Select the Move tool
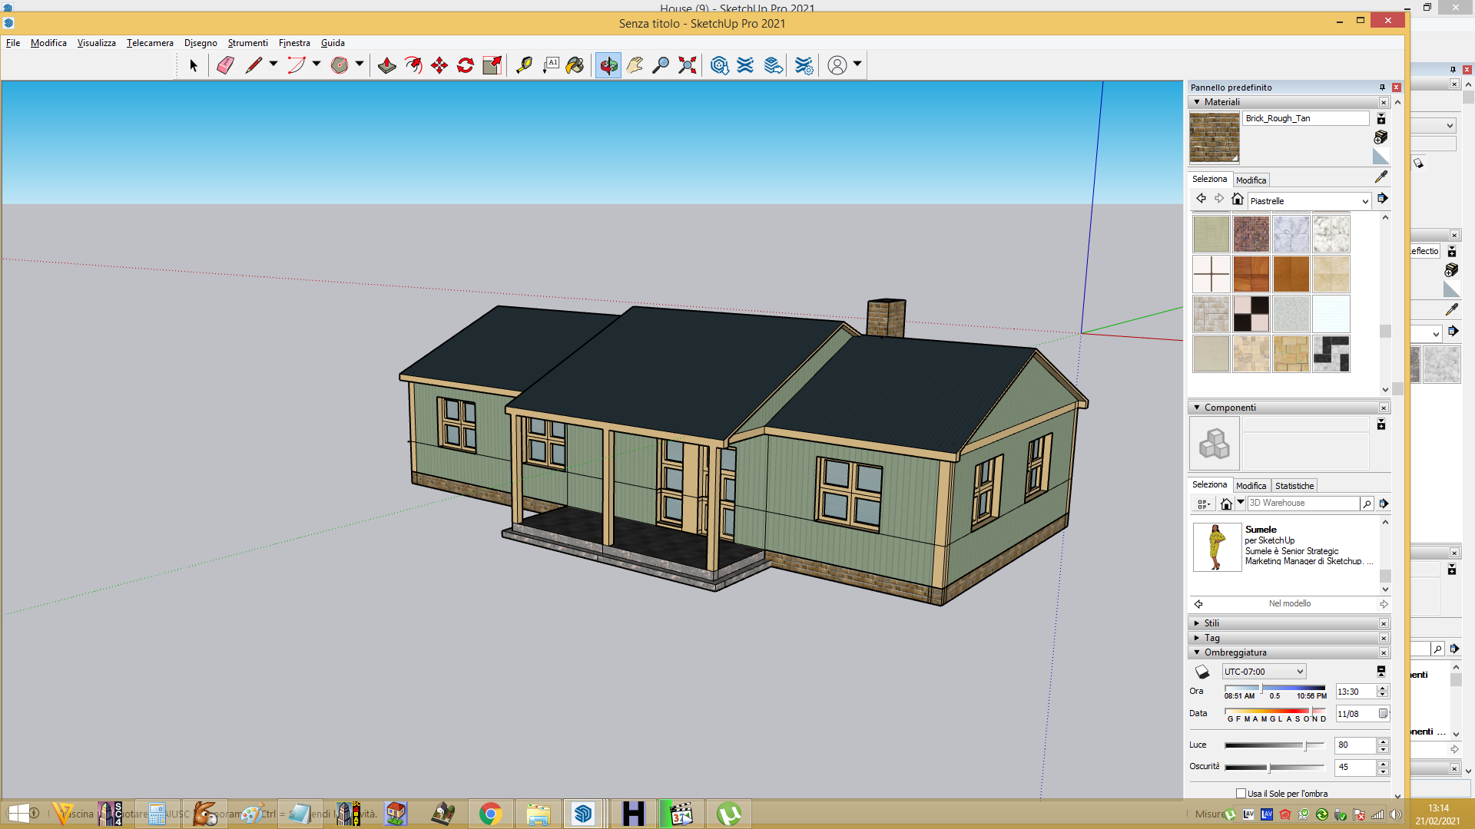This screenshot has width=1475, height=829. click(x=439, y=65)
